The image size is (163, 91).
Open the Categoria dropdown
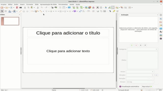tap(142, 49)
